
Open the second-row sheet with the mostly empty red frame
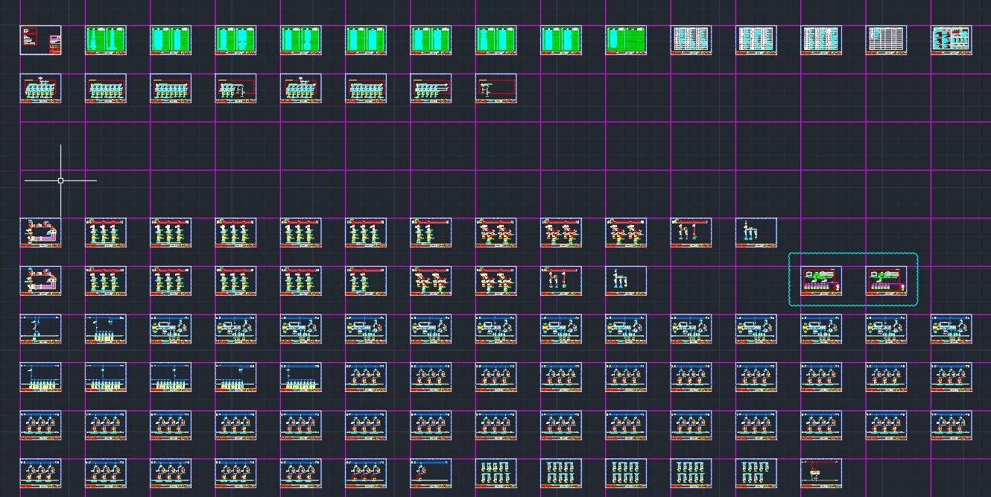[x=495, y=88]
